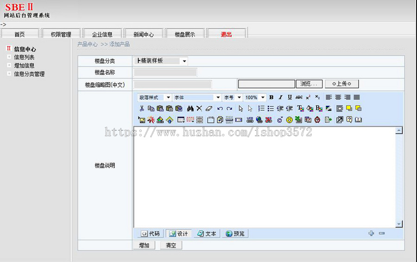This screenshot has height=262, width=417.
Task: Open the 段落样式 paragraph style dropdown
Action: [x=154, y=97]
